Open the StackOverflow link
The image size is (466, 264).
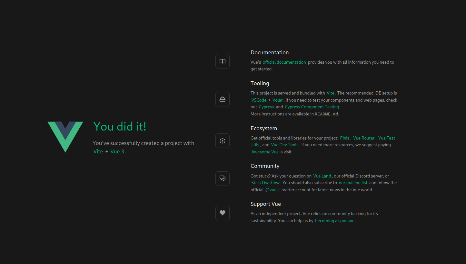coord(265,183)
